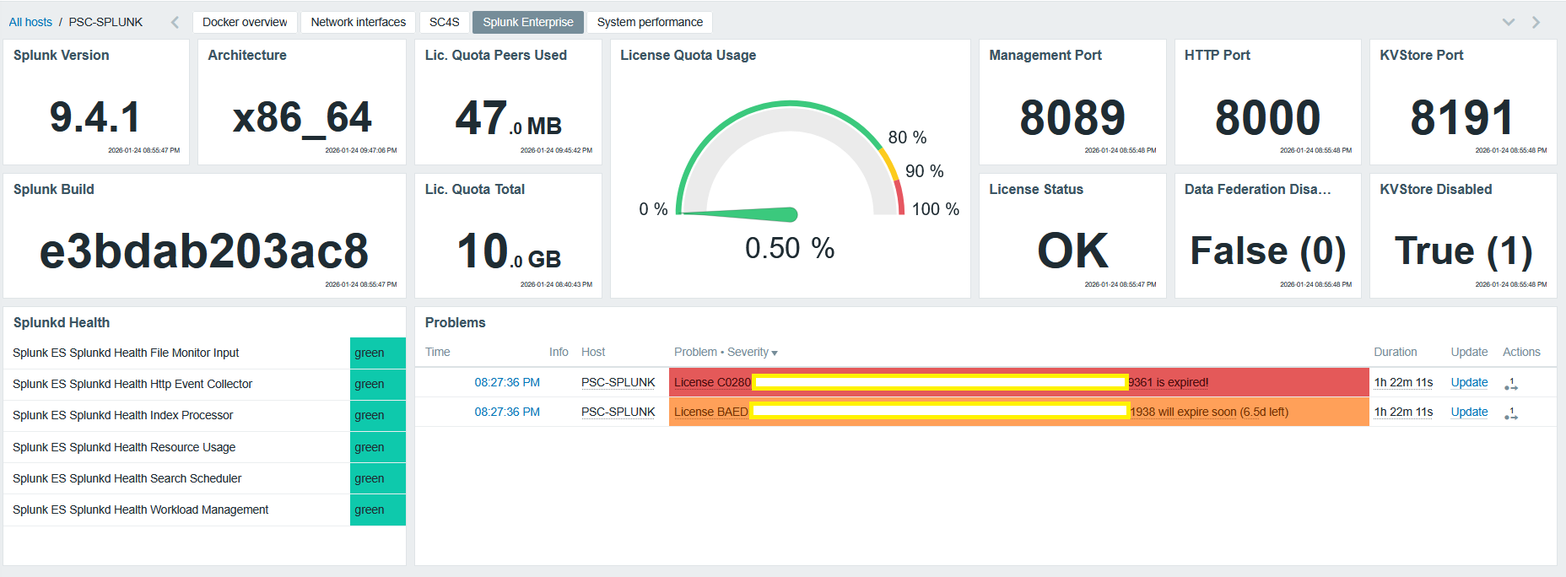Click the time link of the orange problem row

tap(506, 412)
